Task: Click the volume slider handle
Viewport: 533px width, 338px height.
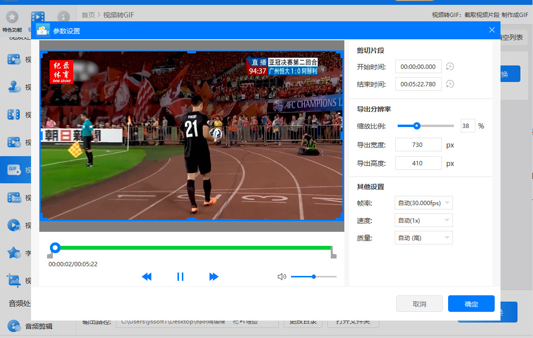Action: click(x=314, y=276)
